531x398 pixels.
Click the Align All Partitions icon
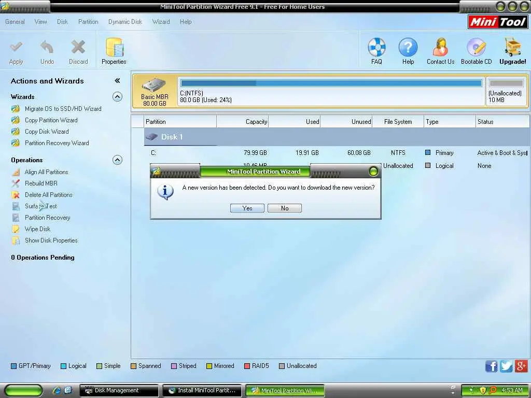pyautogui.click(x=16, y=172)
